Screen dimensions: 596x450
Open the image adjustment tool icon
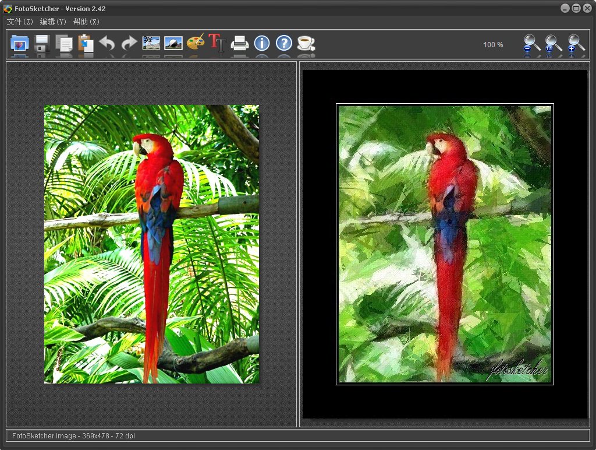click(173, 43)
